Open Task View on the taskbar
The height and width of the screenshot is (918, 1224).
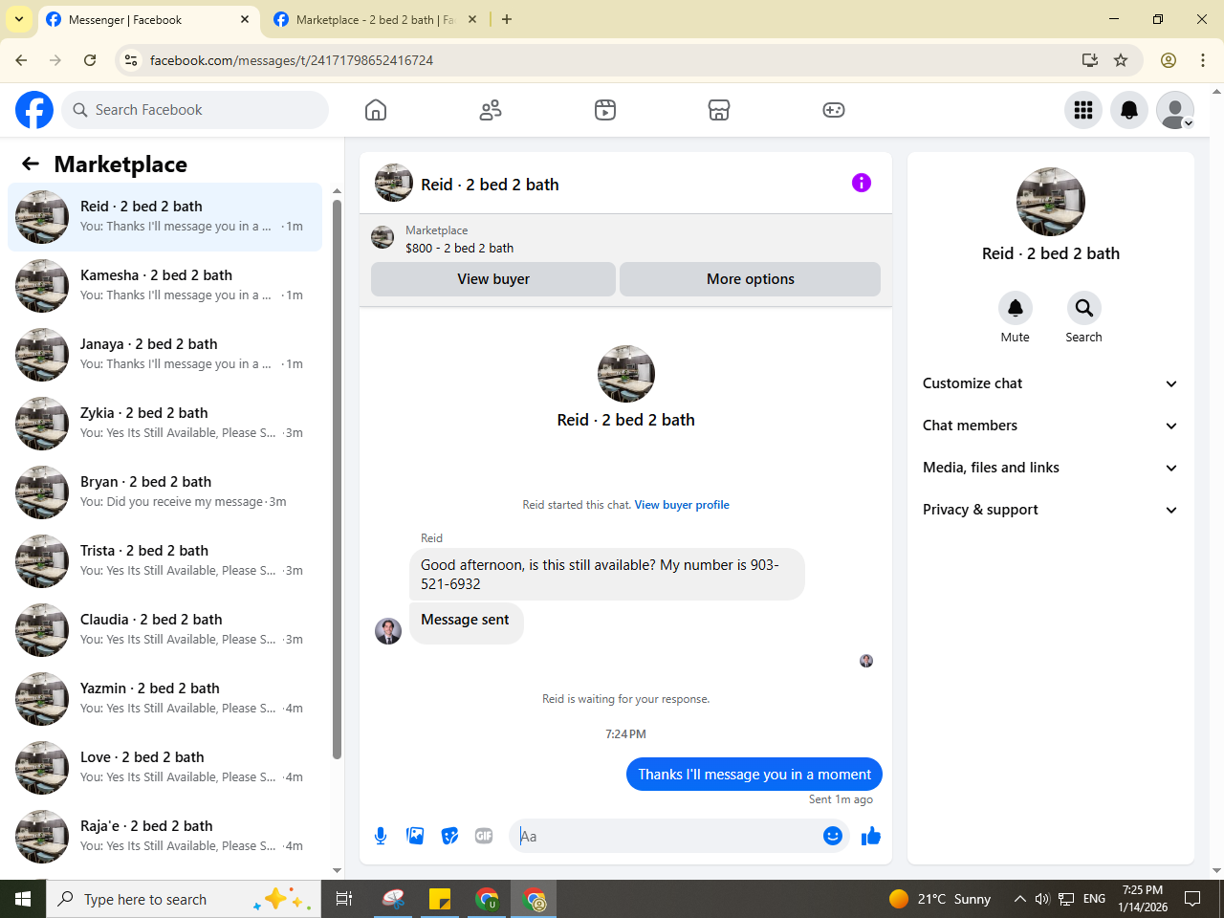point(344,899)
